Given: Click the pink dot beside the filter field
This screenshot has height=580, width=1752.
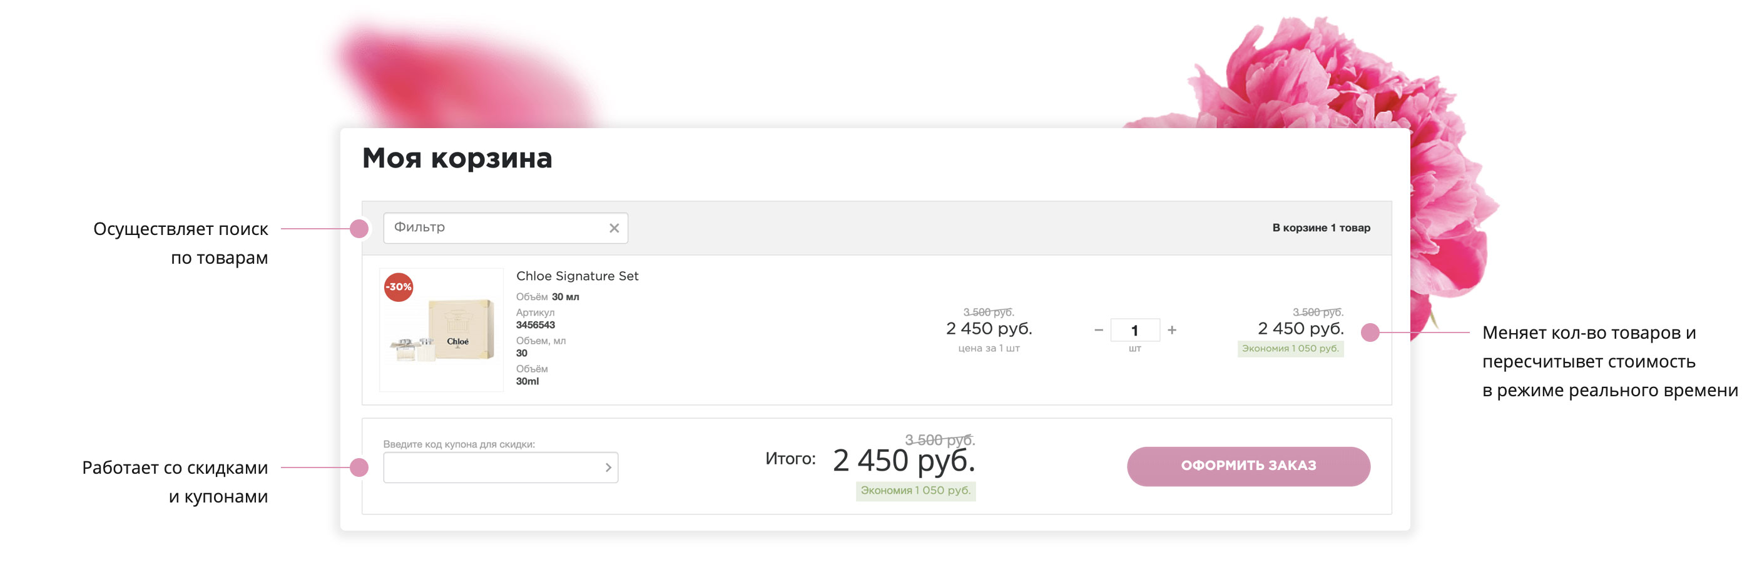Looking at the screenshot, I should (359, 229).
